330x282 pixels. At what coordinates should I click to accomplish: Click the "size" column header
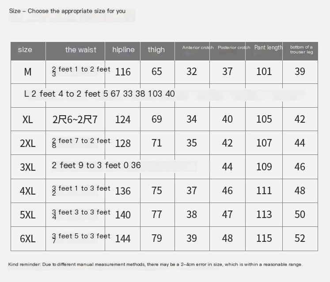click(x=25, y=50)
